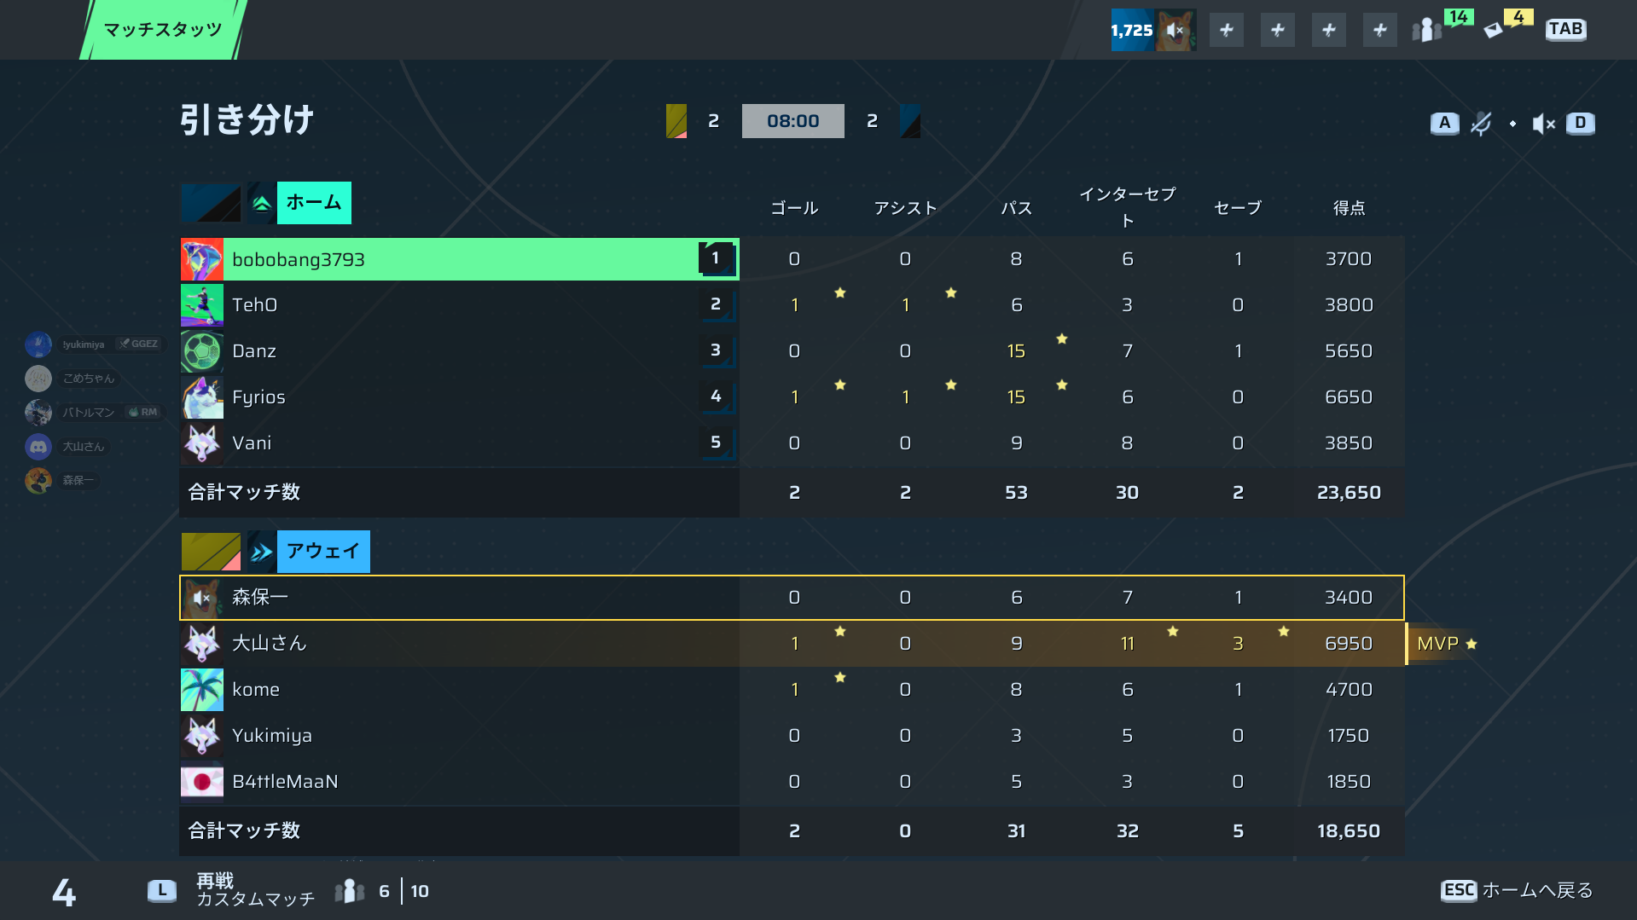The width and height of the screenshot is (1637, 920).
Task: Select bobobang3793 player row
Action: (460, 259)
